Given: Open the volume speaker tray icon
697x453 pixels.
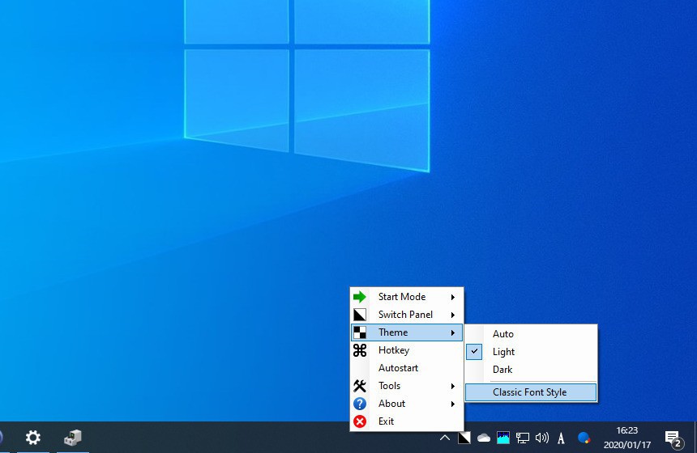Looking at the screenshot, I should tap(542, 438).
